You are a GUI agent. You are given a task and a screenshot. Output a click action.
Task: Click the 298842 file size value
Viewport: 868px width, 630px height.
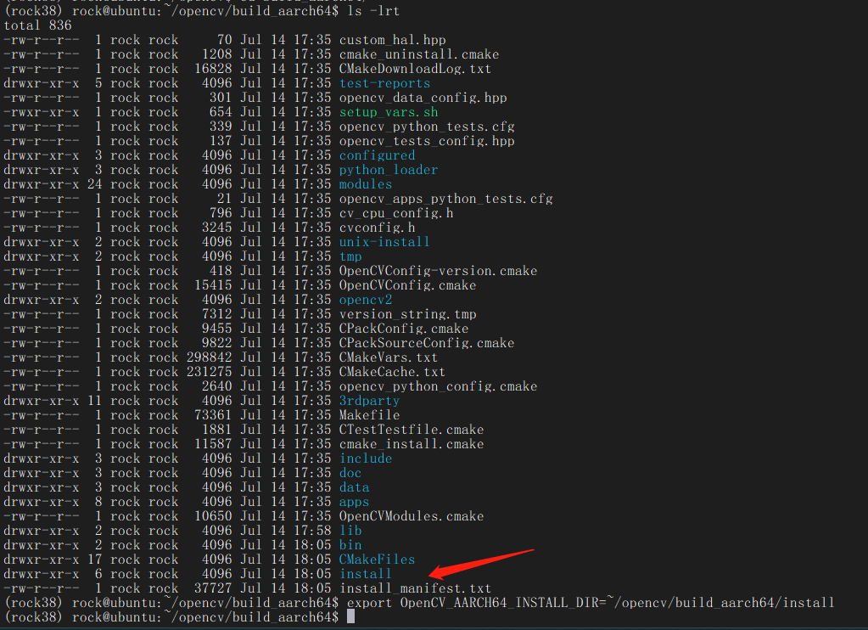210,357
